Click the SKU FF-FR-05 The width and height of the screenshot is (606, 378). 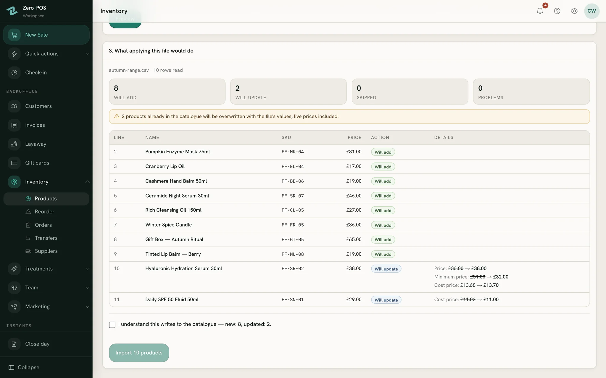293,225
